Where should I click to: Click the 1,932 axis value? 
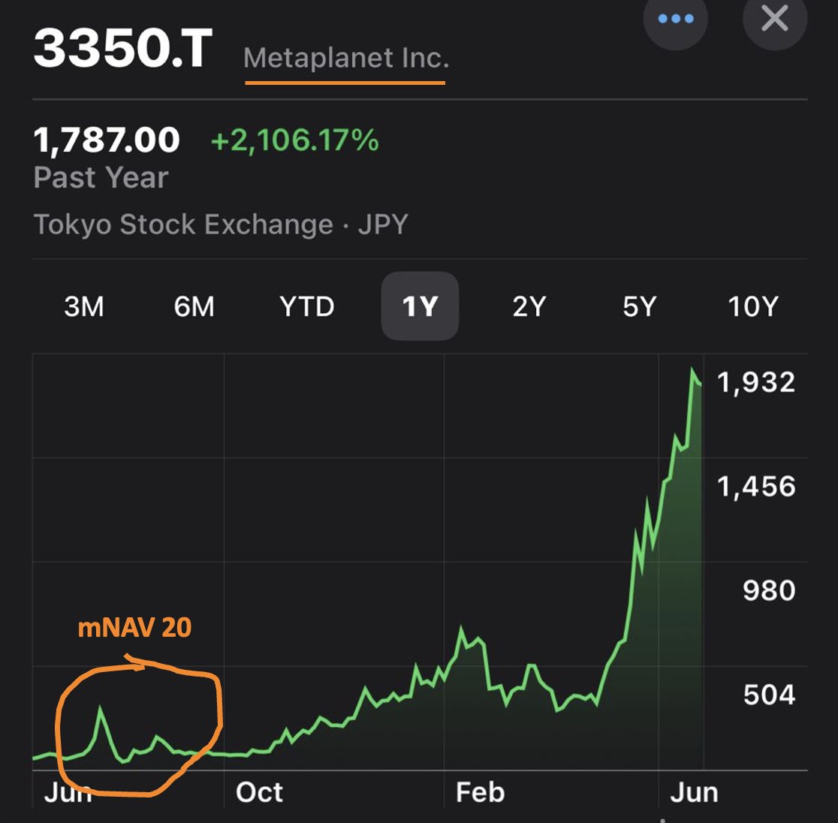point(755,383)
